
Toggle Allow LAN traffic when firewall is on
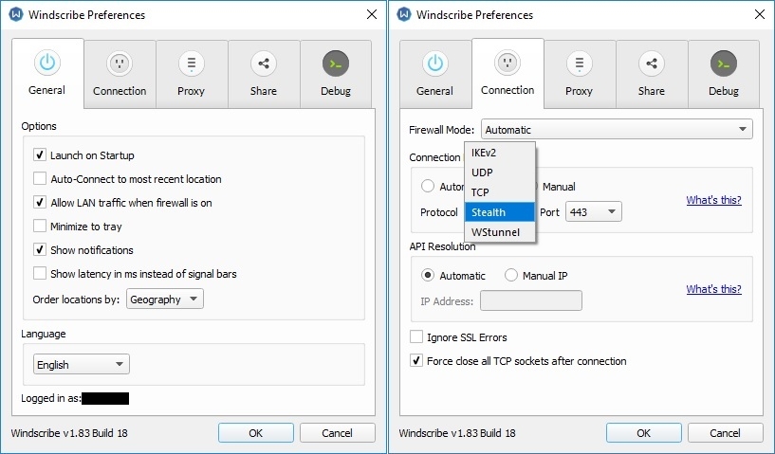40,202
